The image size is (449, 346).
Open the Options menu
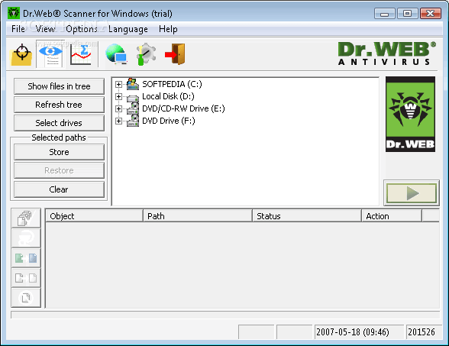point(82,29)
